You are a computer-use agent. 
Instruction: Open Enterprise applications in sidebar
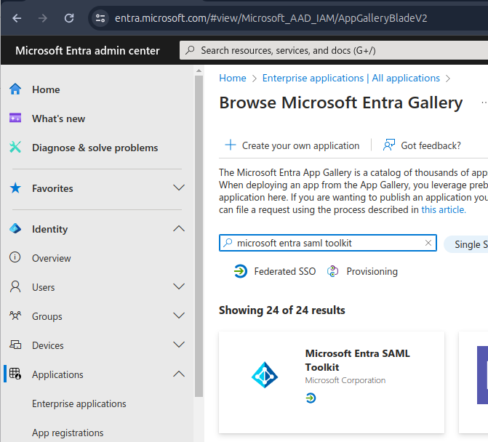pyautogui.click(x=79, y=403)
